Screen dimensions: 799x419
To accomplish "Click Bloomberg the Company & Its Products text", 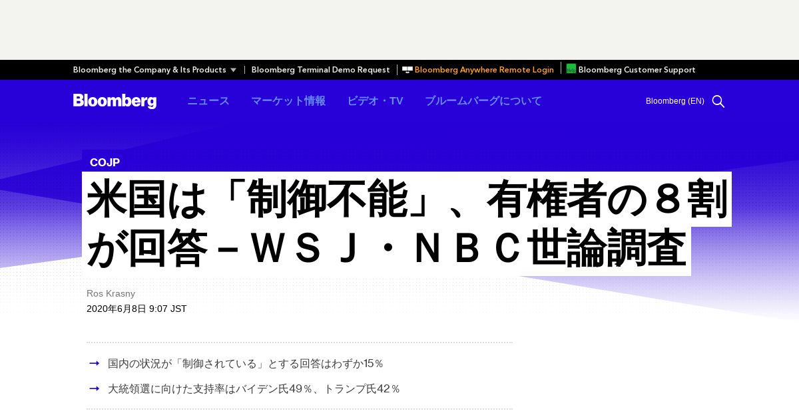I will [x=149, y=70].
